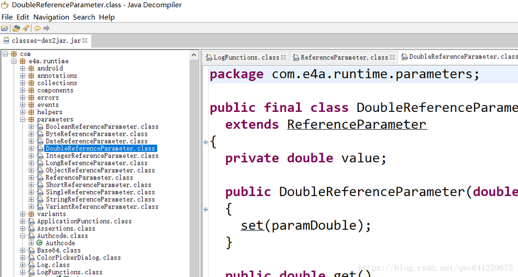Click the Open File toolbar icon
This screenshot has height=277, width=518.
(x=5, y=28)
